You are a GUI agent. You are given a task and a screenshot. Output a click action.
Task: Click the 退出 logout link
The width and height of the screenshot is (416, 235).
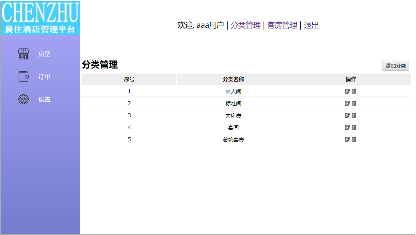tap(311, 25)
